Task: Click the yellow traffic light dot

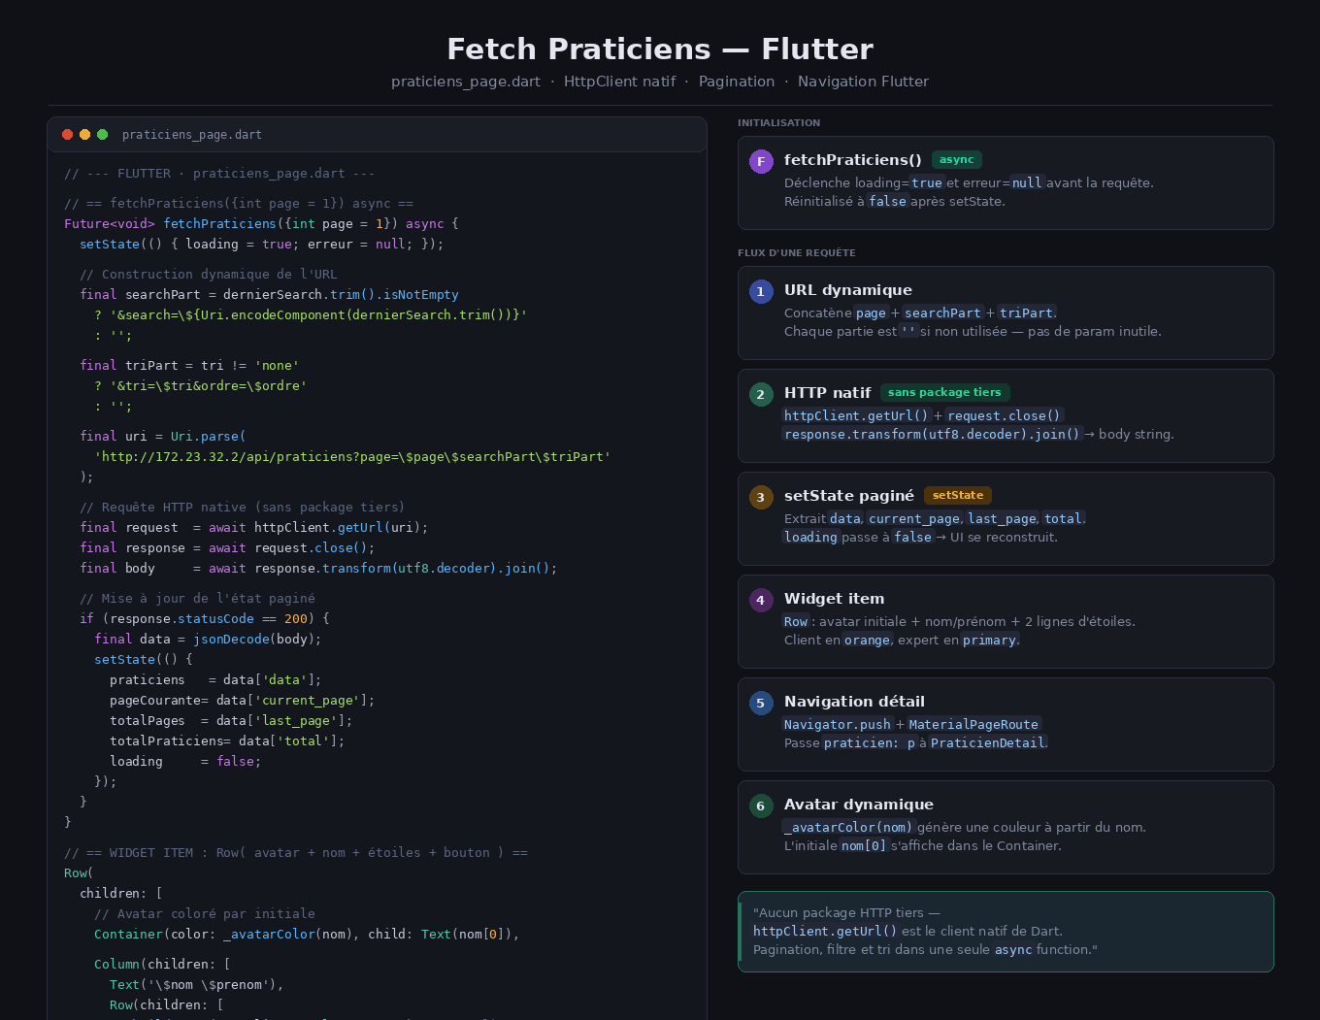Action: [84, 135]
